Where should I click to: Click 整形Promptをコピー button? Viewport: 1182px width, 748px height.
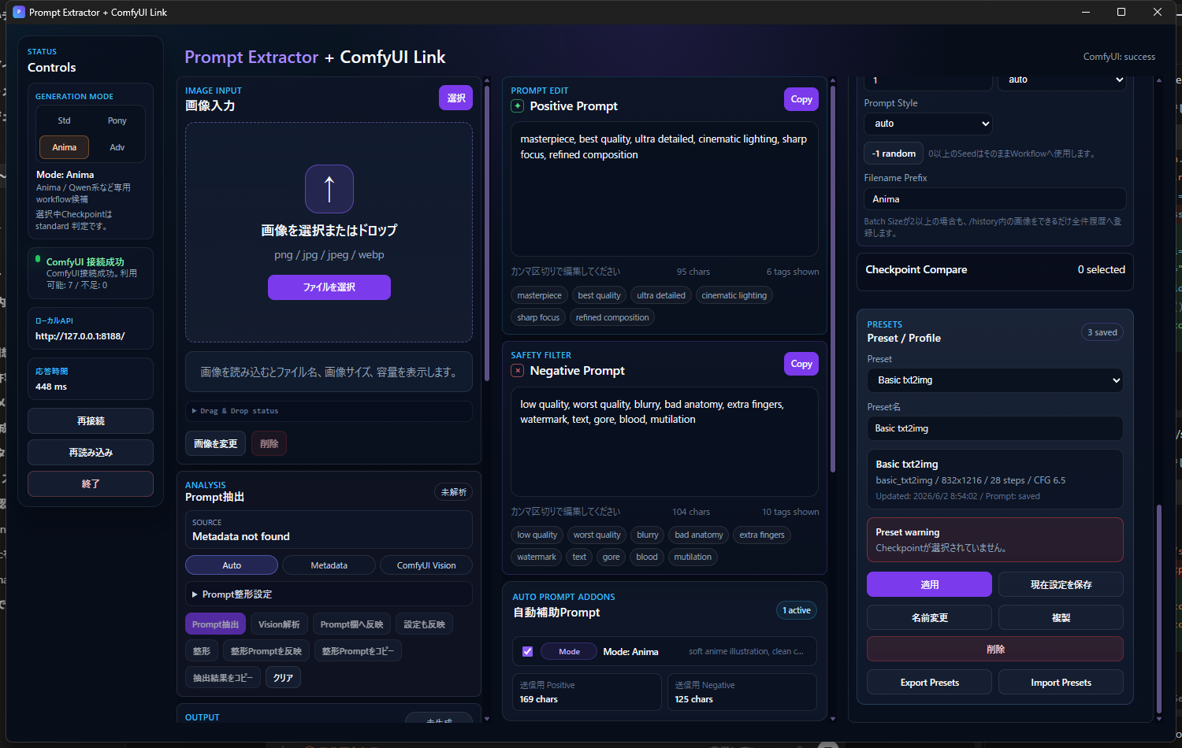[359, 651]
